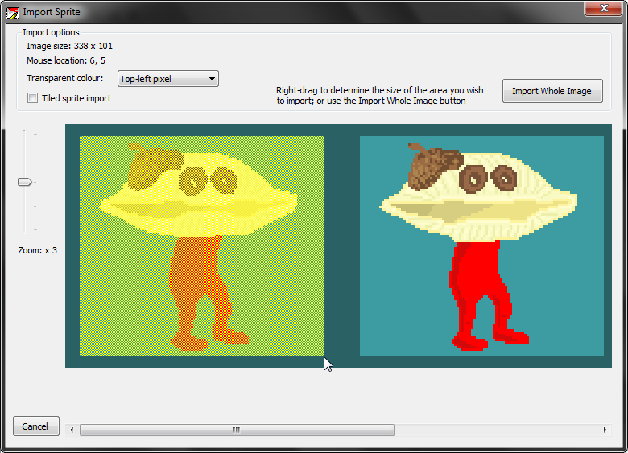Click the 'Zoom: x 3' label
The image size is (628, 453).
point(38,250)
